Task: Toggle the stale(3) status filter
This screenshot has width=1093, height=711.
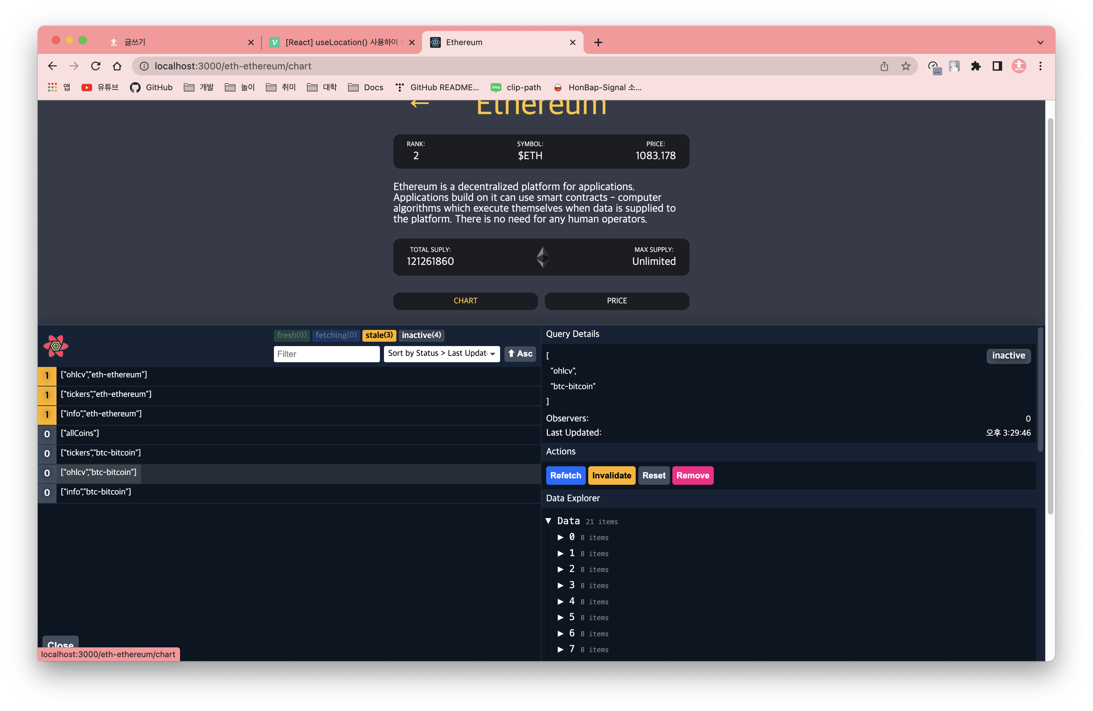Action: [379, 335]
